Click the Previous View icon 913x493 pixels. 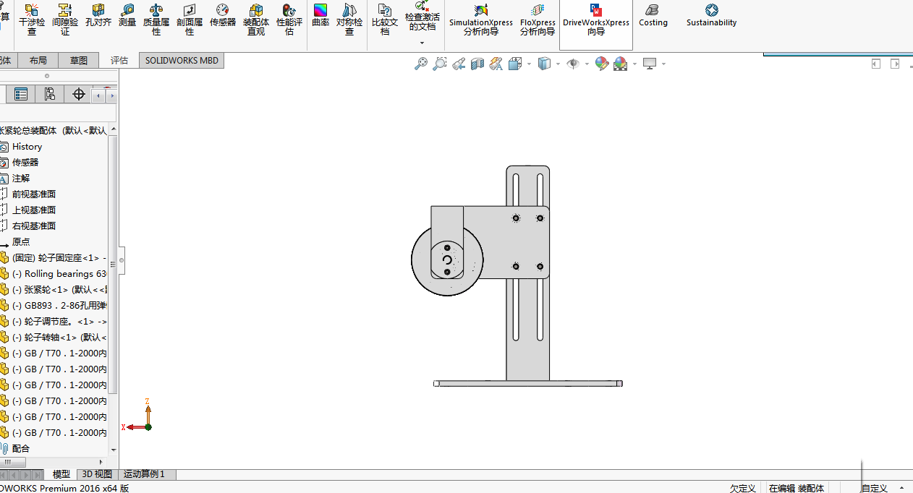pos(458,64)
